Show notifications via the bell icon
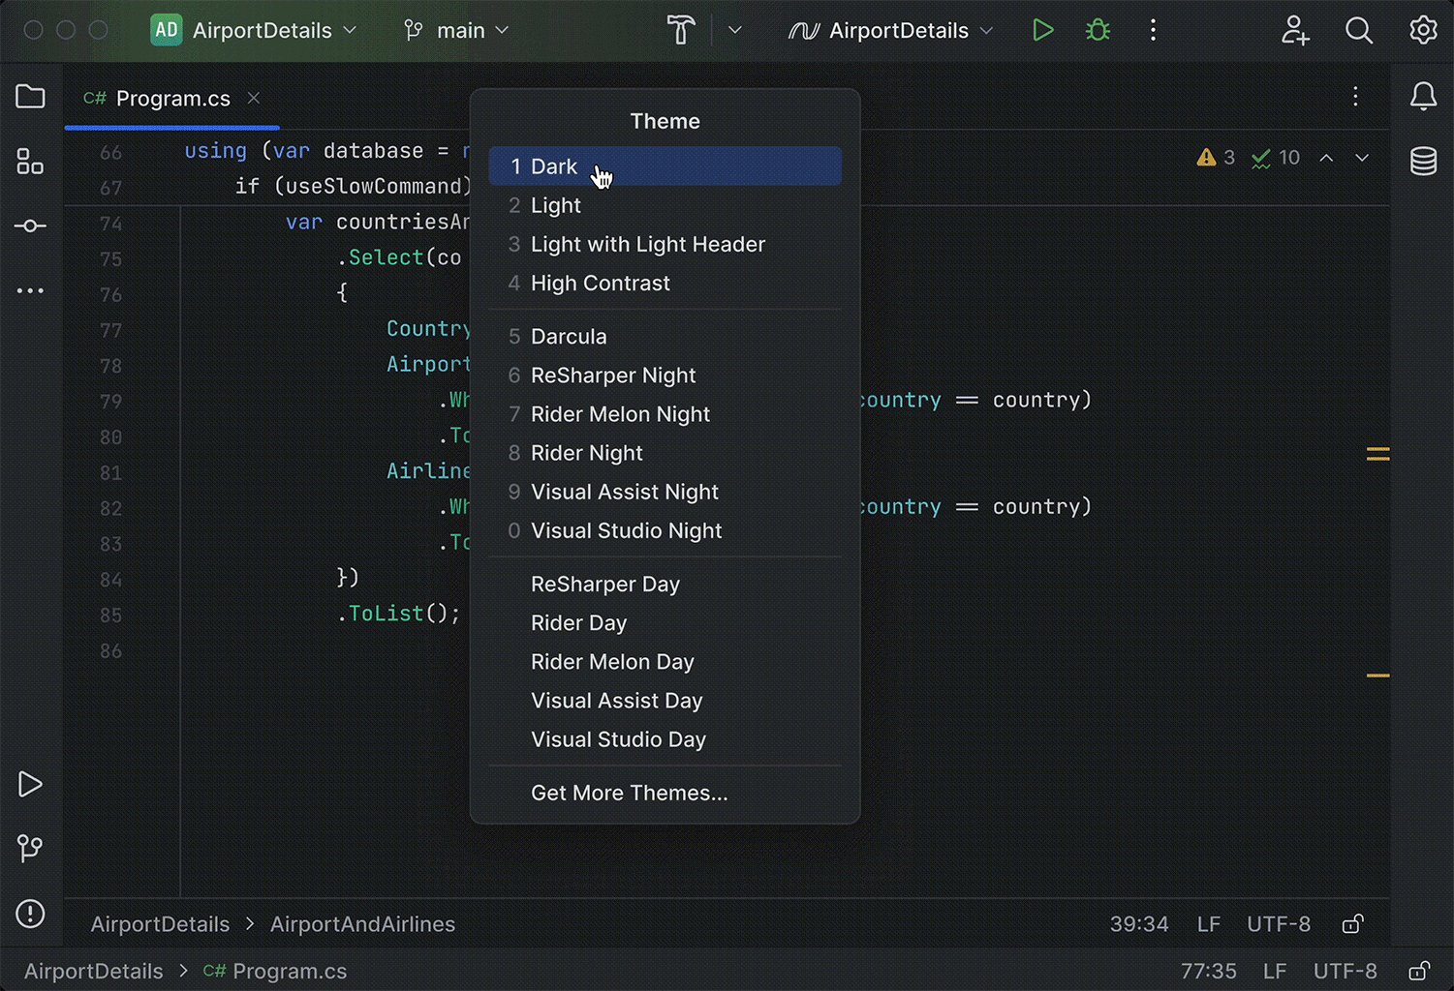 [1423, 97]
